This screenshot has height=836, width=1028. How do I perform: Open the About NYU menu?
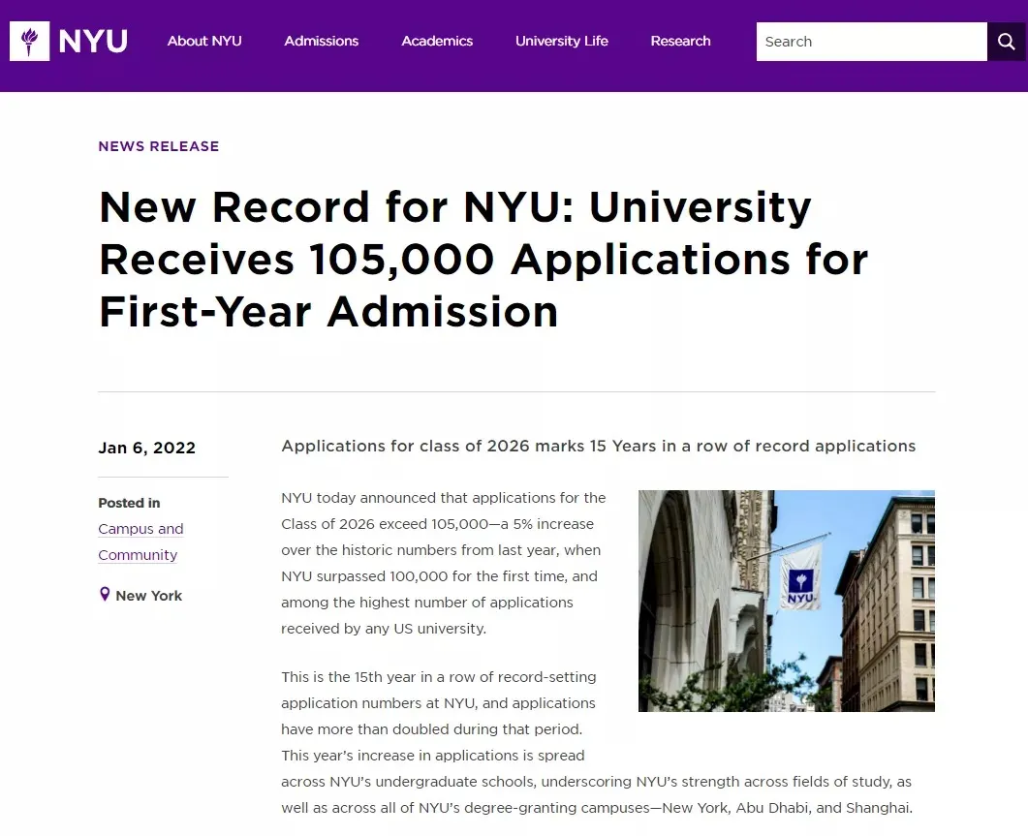pos(204,41)
